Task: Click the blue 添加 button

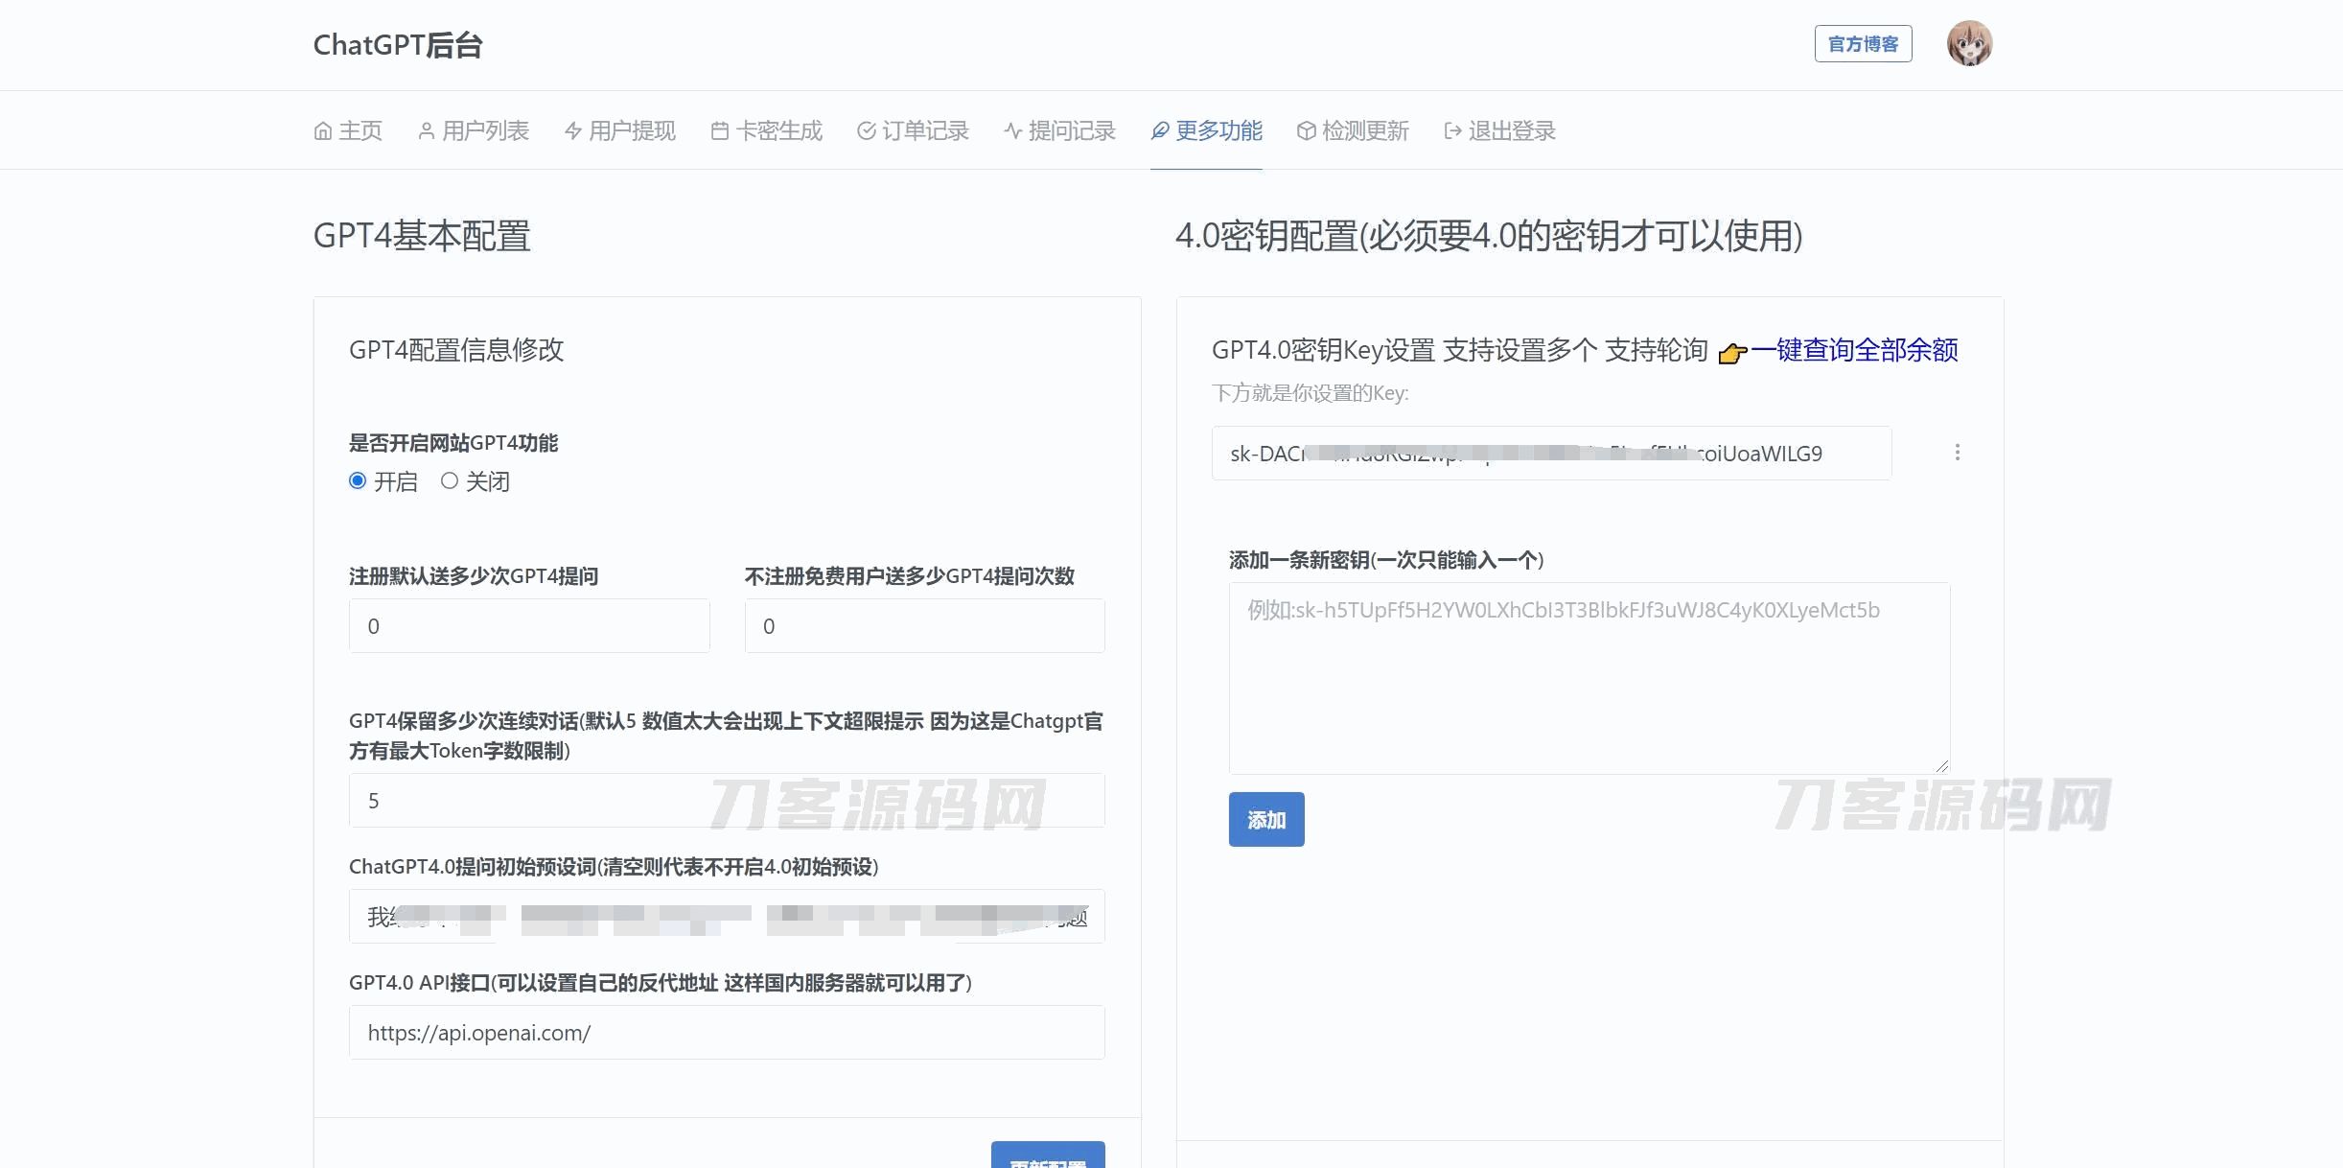Action: click(1266, 820)
